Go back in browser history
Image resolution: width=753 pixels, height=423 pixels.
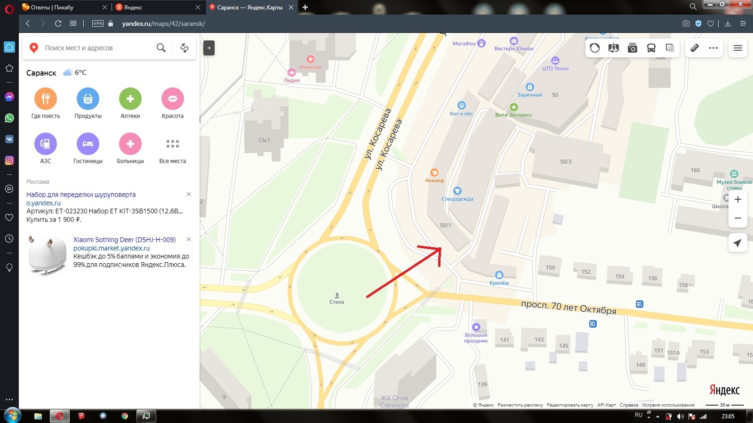click(28, 23)
